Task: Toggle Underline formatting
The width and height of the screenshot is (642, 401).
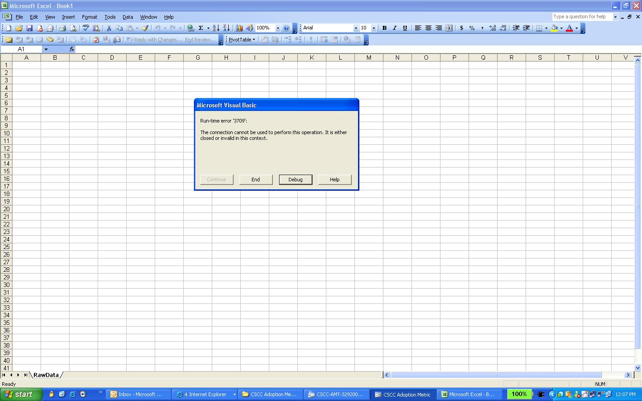Action: click(x=405, y=28)
